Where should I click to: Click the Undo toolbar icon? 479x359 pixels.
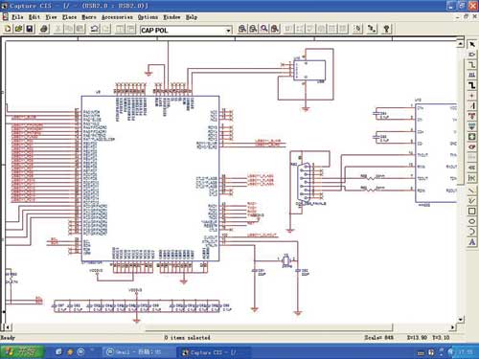click(94, 29)
